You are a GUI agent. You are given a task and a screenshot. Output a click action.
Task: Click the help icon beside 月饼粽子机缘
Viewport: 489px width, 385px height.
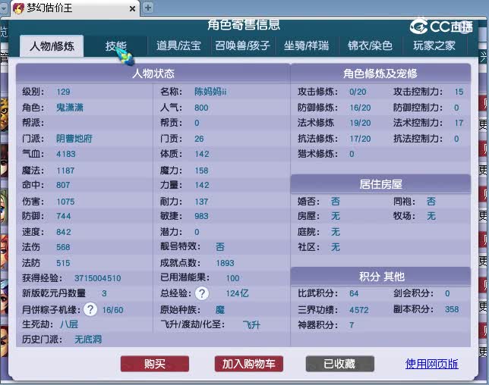pyautogui.click(x=90, y=309)
